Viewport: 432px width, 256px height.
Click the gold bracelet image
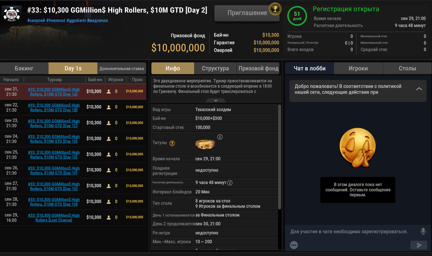(205, 144)
